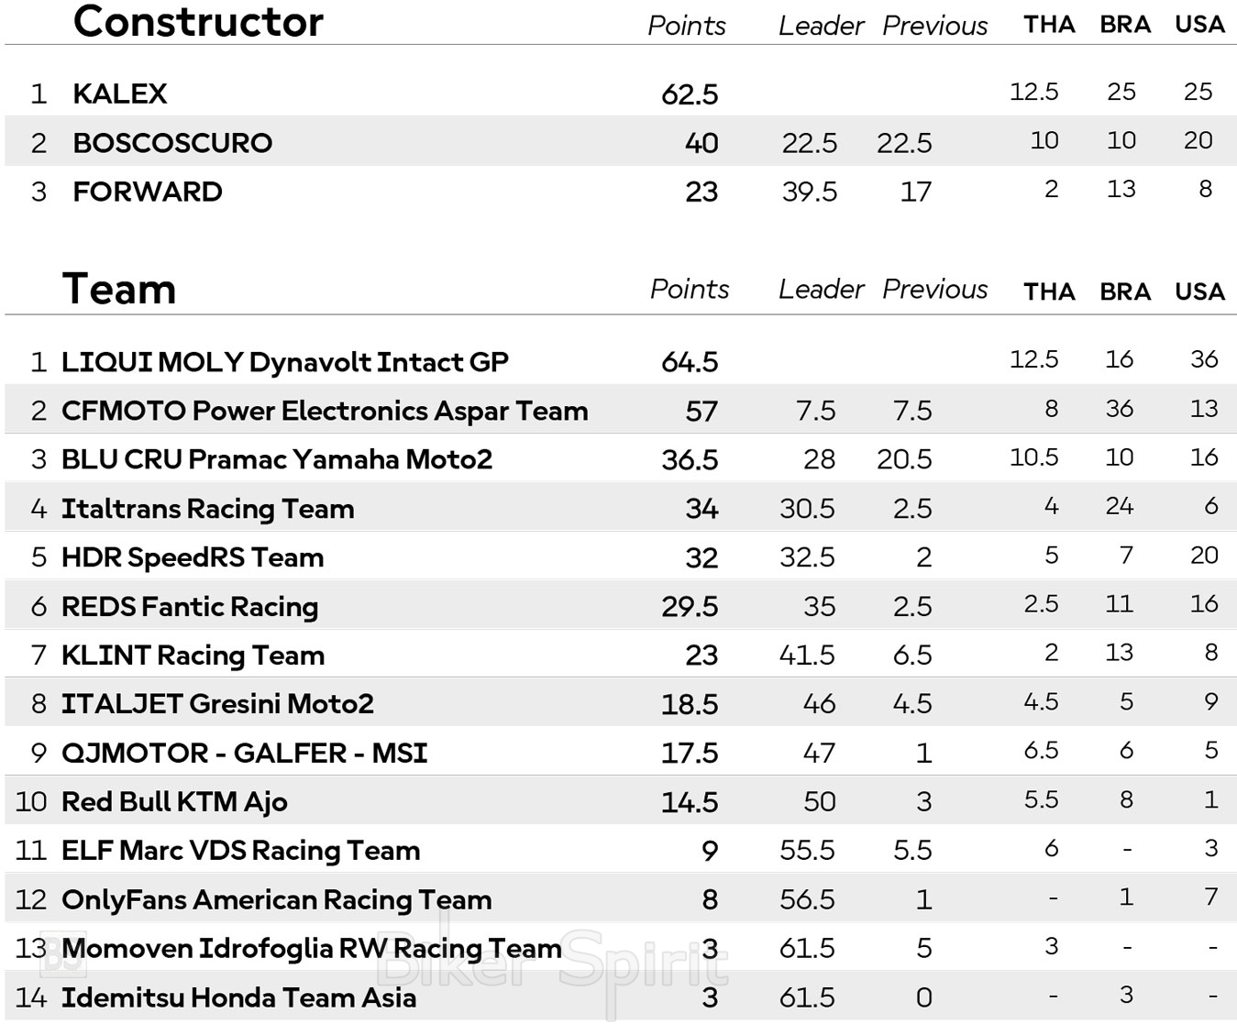Click the Team table heading

[x=119, y=290]
